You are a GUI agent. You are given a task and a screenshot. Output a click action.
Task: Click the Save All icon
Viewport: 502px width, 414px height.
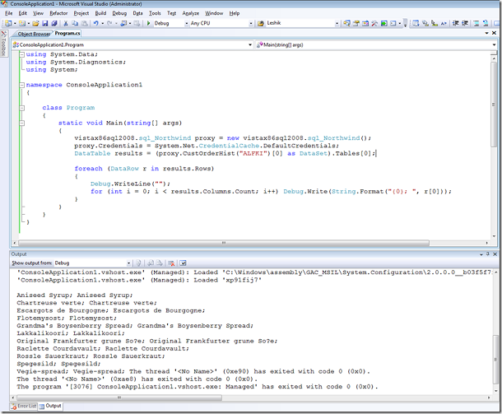click(x=54, y=23)
